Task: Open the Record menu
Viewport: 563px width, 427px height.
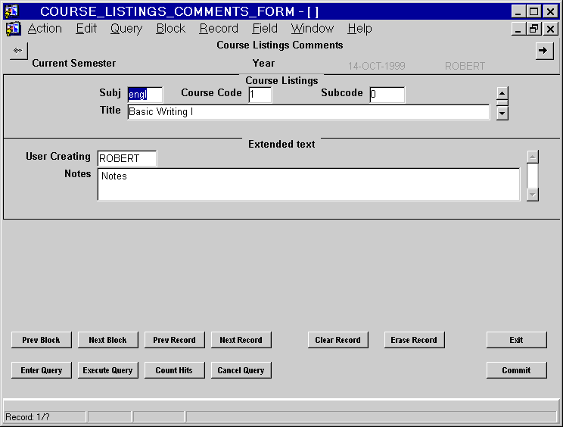Action: [x=219, y=28]
